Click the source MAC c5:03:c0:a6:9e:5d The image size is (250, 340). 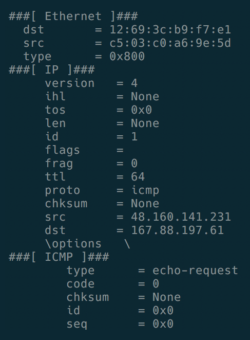point(170,43)
